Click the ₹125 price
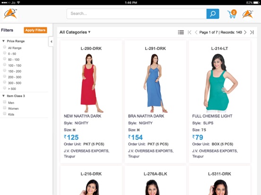This screenshot has width=261, height=195. (71, 137)
